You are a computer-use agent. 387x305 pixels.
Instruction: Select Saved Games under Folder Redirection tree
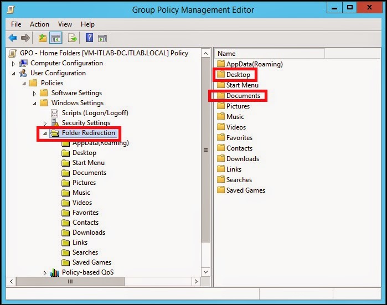92,262
